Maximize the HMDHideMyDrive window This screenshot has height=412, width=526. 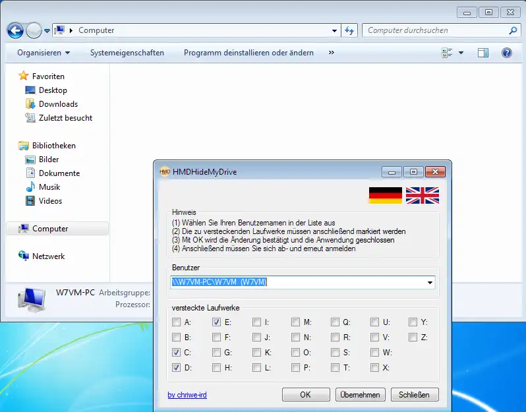click(x=413, y=172)
